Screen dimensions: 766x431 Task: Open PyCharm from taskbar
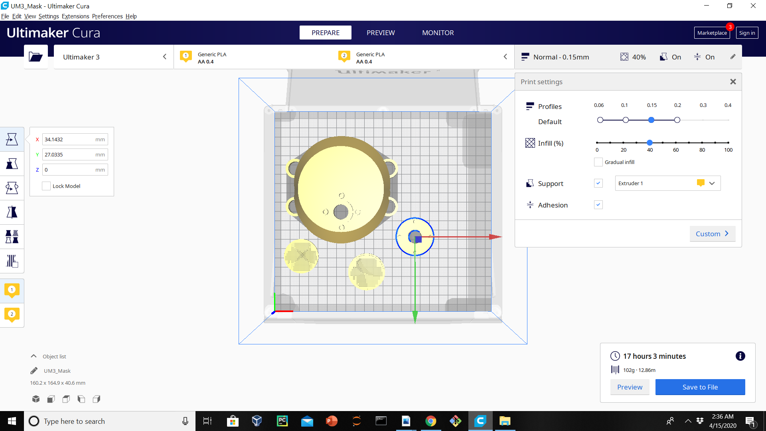[282, 421]
